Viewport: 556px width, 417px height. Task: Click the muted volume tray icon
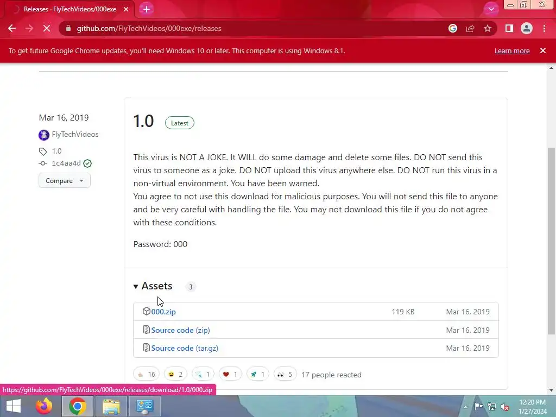[505, 406]
